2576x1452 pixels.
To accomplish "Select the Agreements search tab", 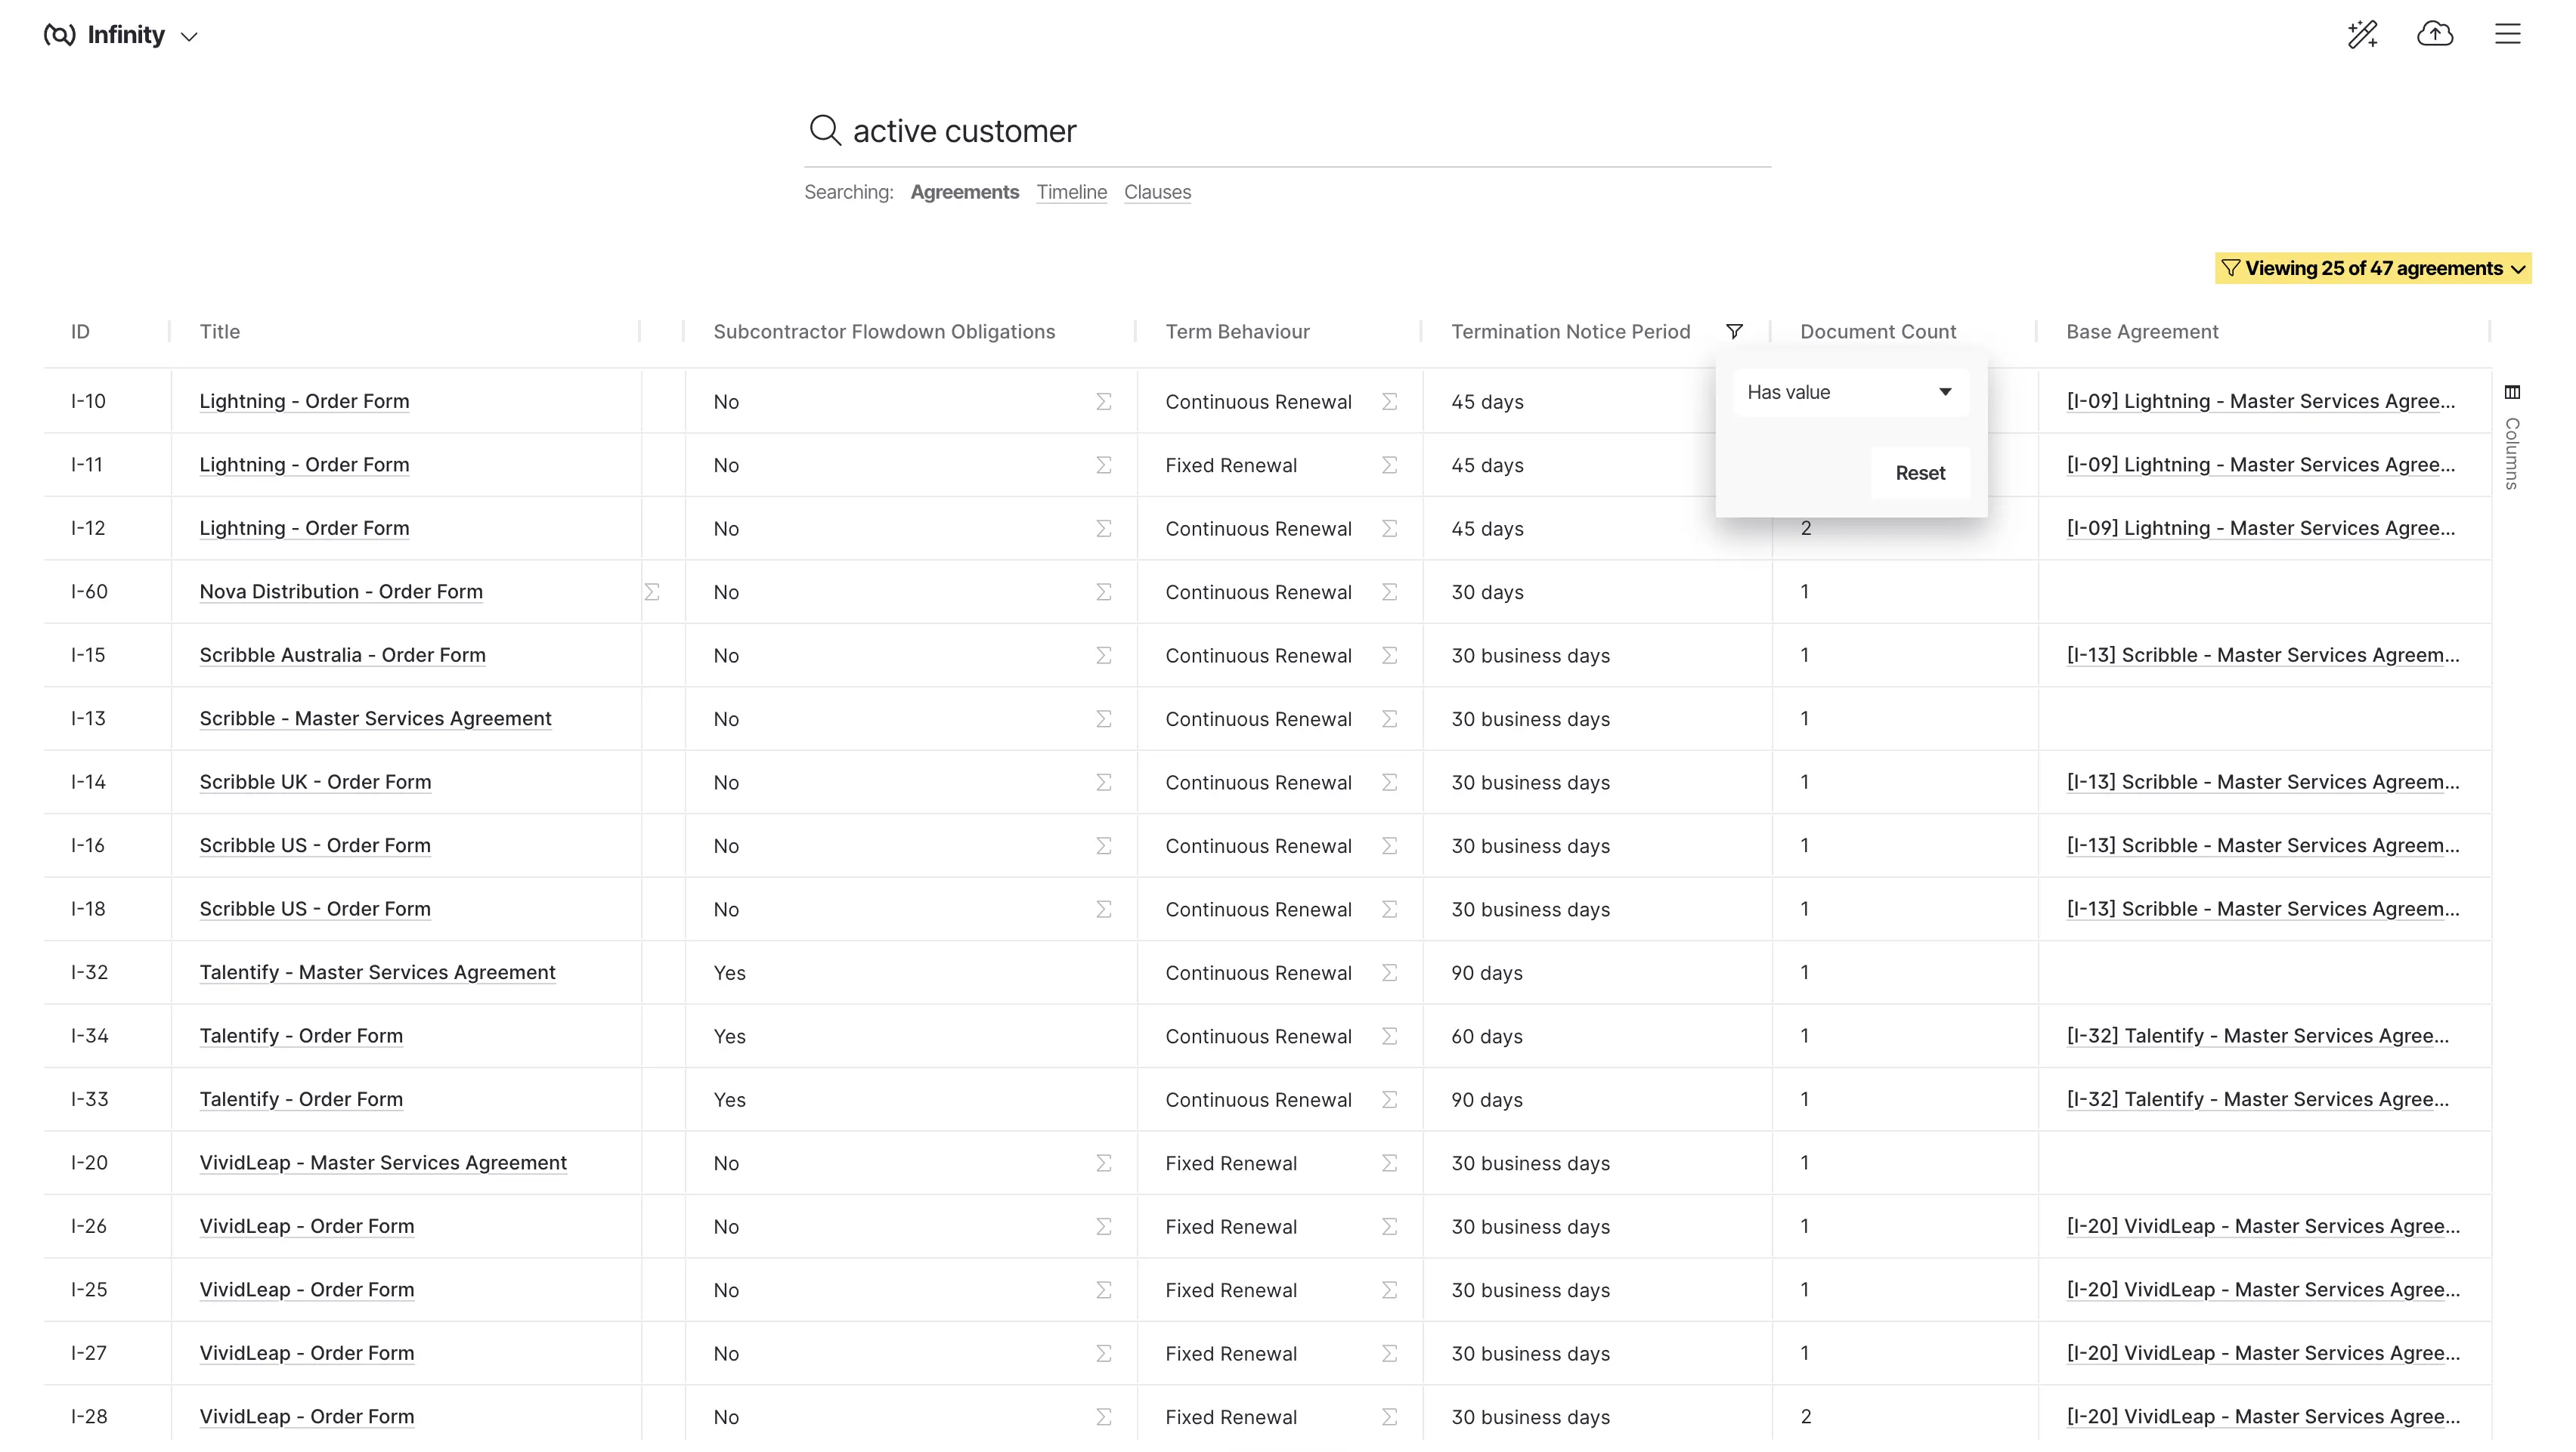I will 964,192.
